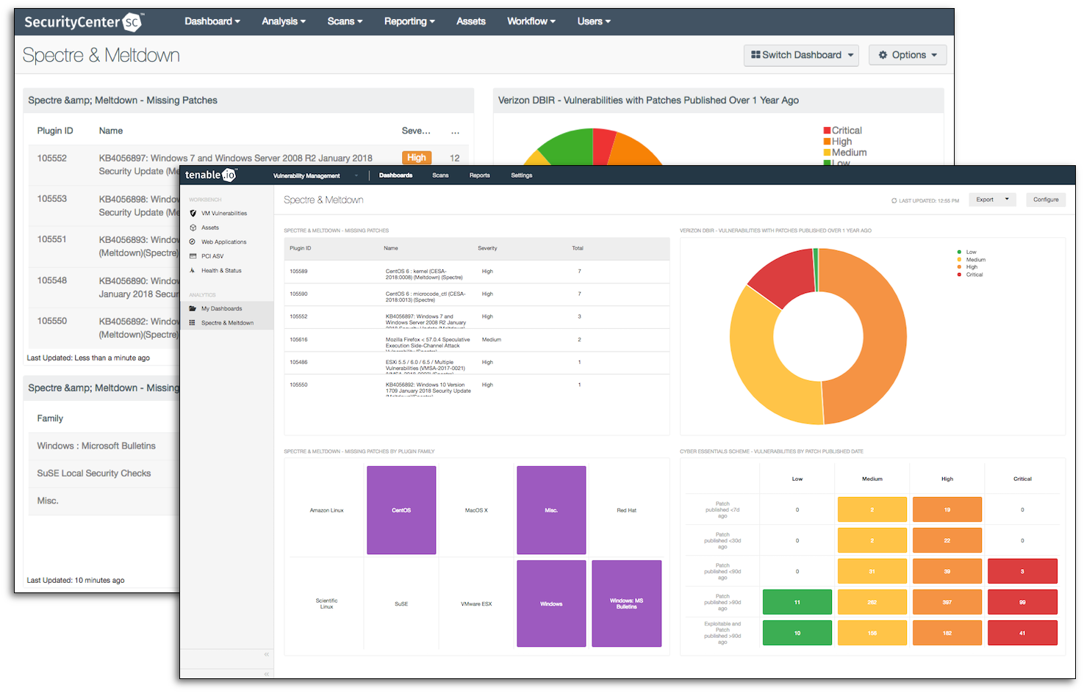Click the red Critical 99 matrix cell
Screen dimensions: 1084x693
pyautogui.click(x=1022, y=602)
